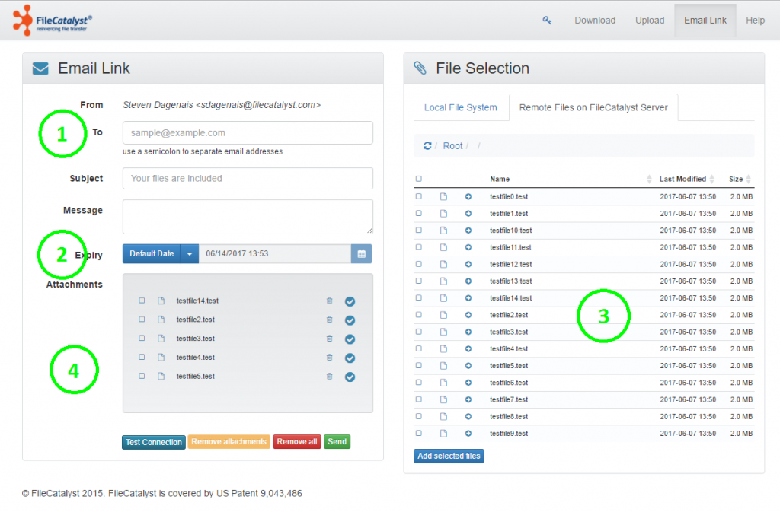Click the checkmark status icon for testfile3.test

[x=350, y=339]
